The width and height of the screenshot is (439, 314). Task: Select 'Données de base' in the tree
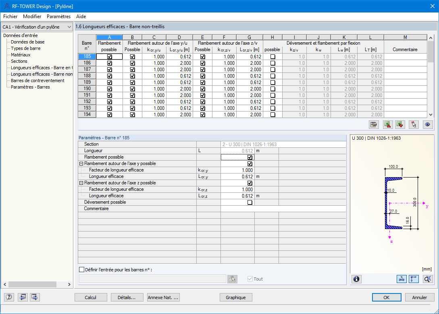pos(27,42)
